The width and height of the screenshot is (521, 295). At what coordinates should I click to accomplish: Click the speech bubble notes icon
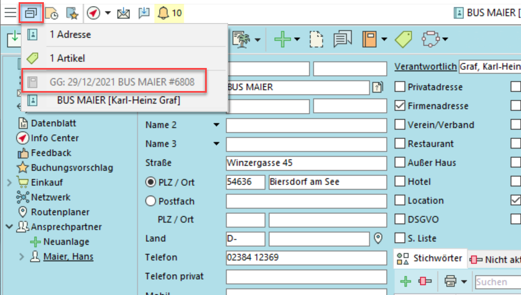[x=342, y=39]
